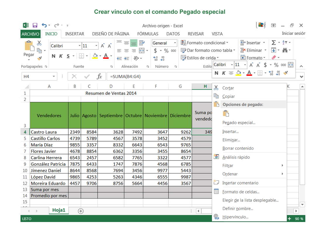The height and width of the screenshot is (234, 322).
Task: Click the AutoSum sigma icon
Action: point(274,43)
